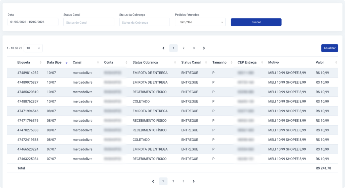This screenshot has height=188, width=345.
Task: Toggle Data Bipe descending sort arrow
Action: coord(66,63)
